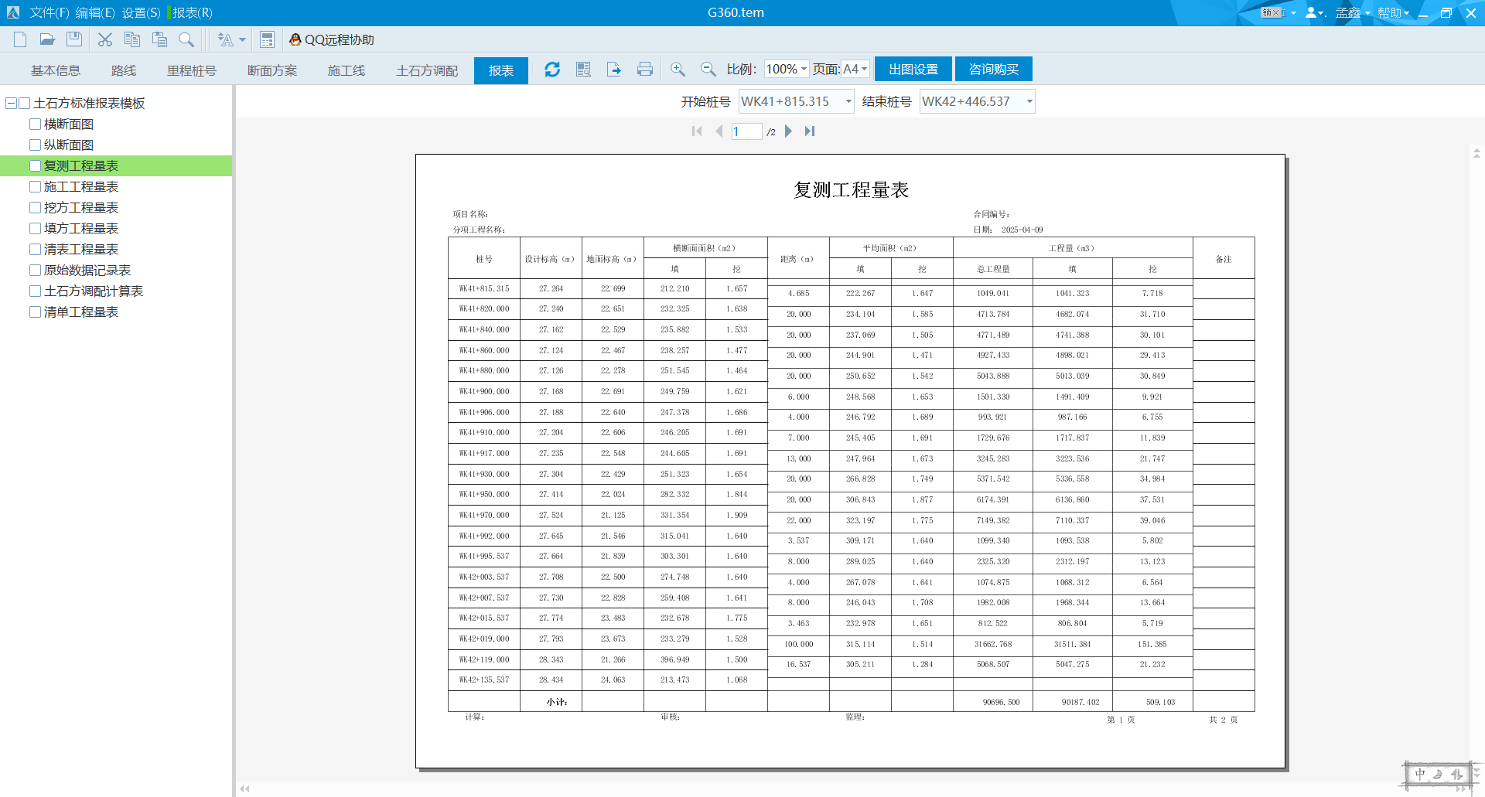Click the user account icon
The width and height of the screenshot is (1485, 797).
click(1312, 12)
